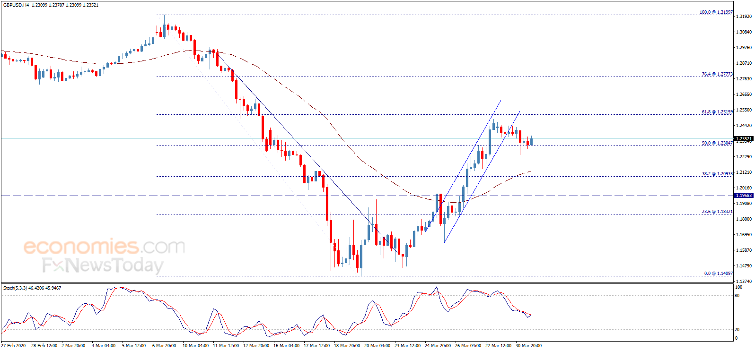755x351 pixels.
Task: Click the 27 Mar 12:00 time label
Action: click(x=498, y=346)
